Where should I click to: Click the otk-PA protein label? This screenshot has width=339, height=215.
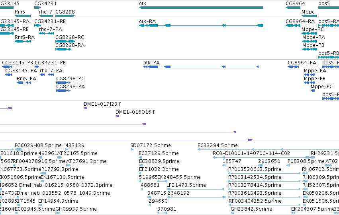coord(151,63)
